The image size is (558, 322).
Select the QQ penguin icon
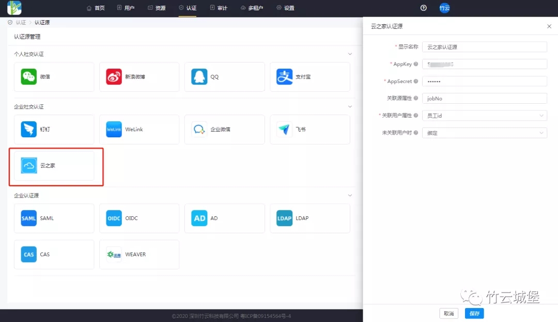tap(199, 77)
